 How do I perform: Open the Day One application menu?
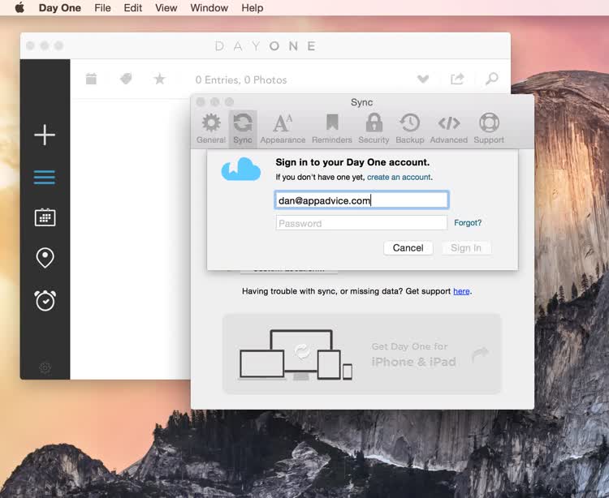pos(60,8)
